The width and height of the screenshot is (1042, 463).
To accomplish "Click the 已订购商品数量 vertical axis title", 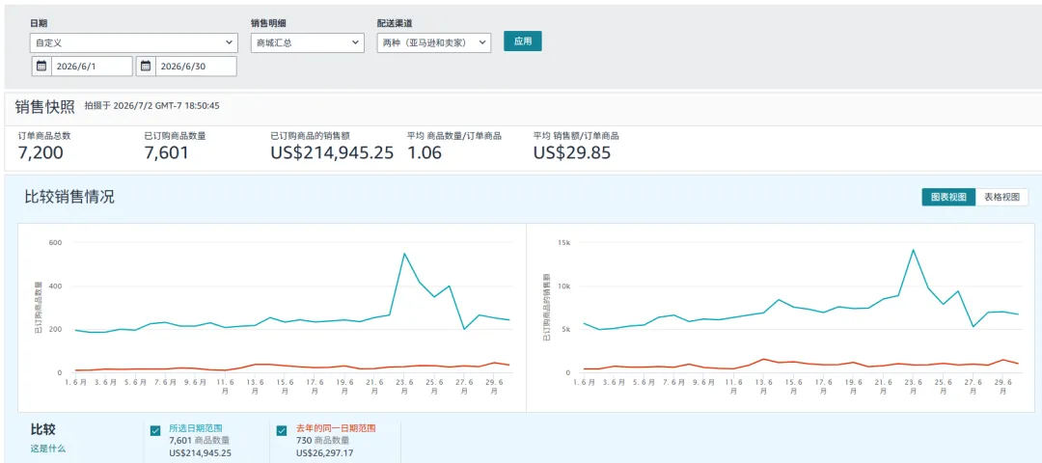I will tap(38, 307).
